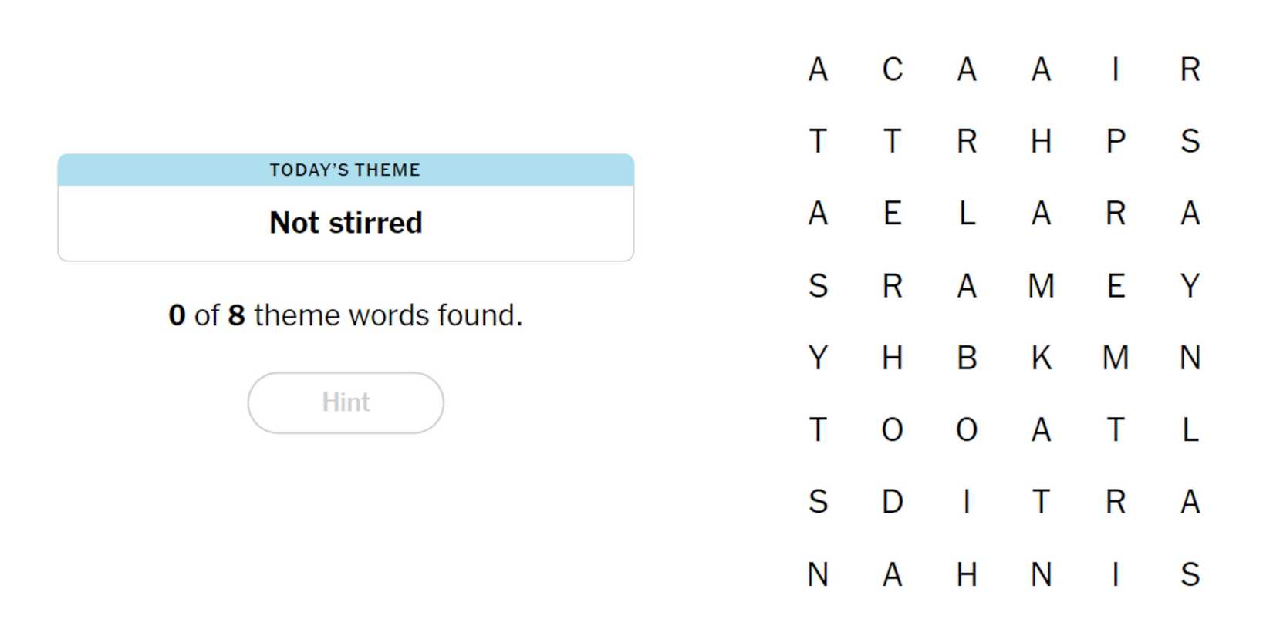
Task: Select the letter P in the grid
Action: [1116, 141]
